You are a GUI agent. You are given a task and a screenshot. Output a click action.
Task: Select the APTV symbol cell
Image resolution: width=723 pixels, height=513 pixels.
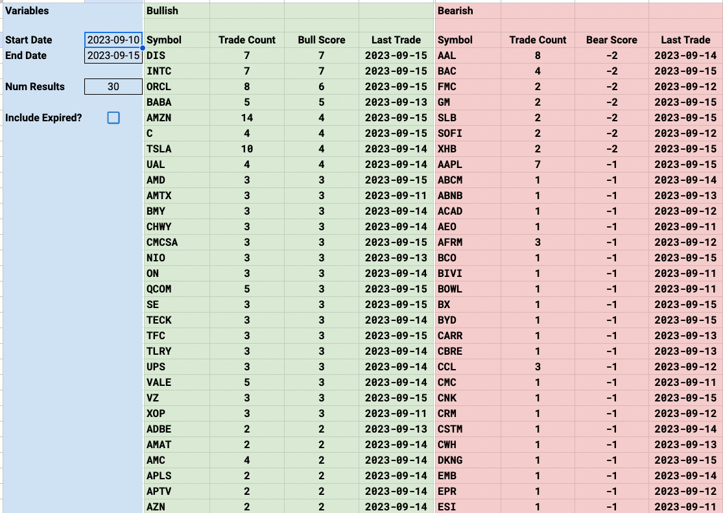[176, 492]
